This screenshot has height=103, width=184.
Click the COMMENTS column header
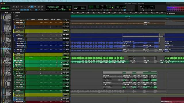pyautogui.click(x=33, y=20)
